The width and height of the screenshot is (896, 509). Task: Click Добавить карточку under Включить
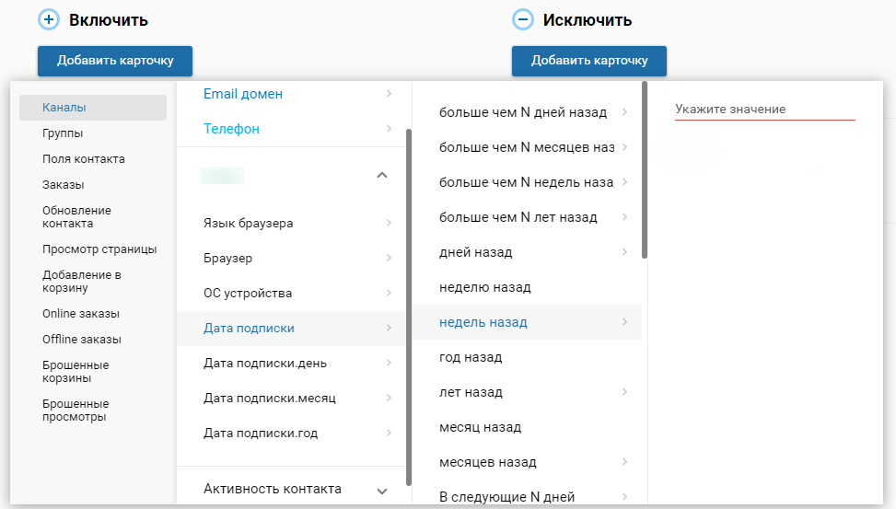115,61
